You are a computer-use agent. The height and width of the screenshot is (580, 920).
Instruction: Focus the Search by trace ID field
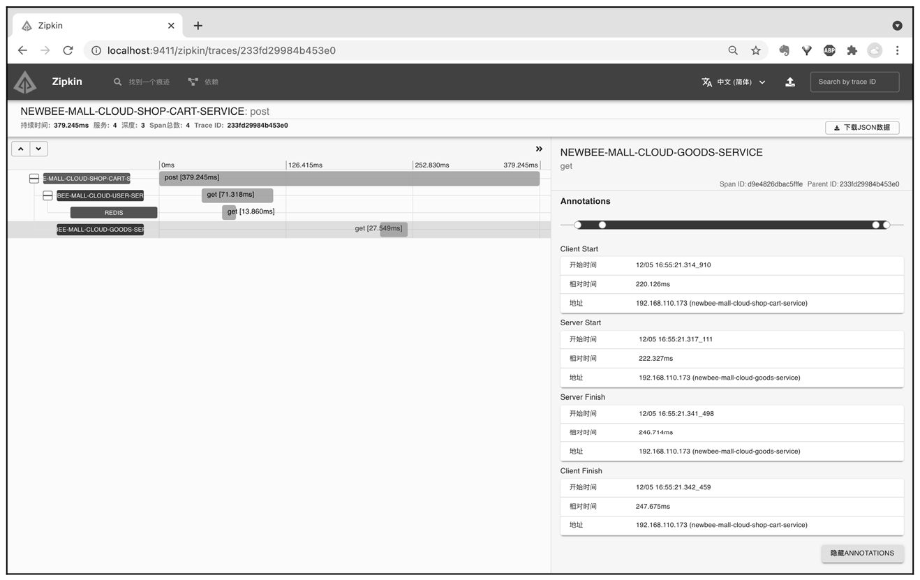[x=854, y=82]
